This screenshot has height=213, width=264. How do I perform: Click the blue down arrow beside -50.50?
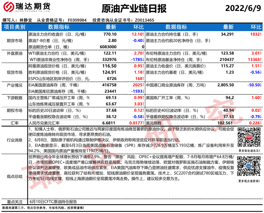click(x=261, y=85)
